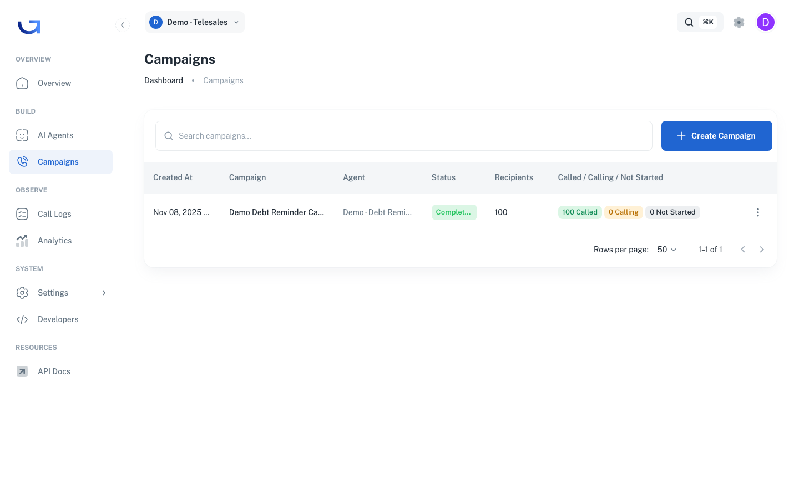This screenshot has height=499, width=799.
Task: Focus the Search campaigns input field
Action: 404,136
